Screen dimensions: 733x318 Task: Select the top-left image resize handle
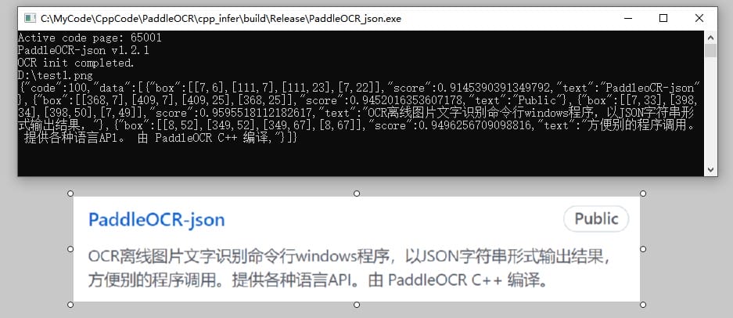70,193
